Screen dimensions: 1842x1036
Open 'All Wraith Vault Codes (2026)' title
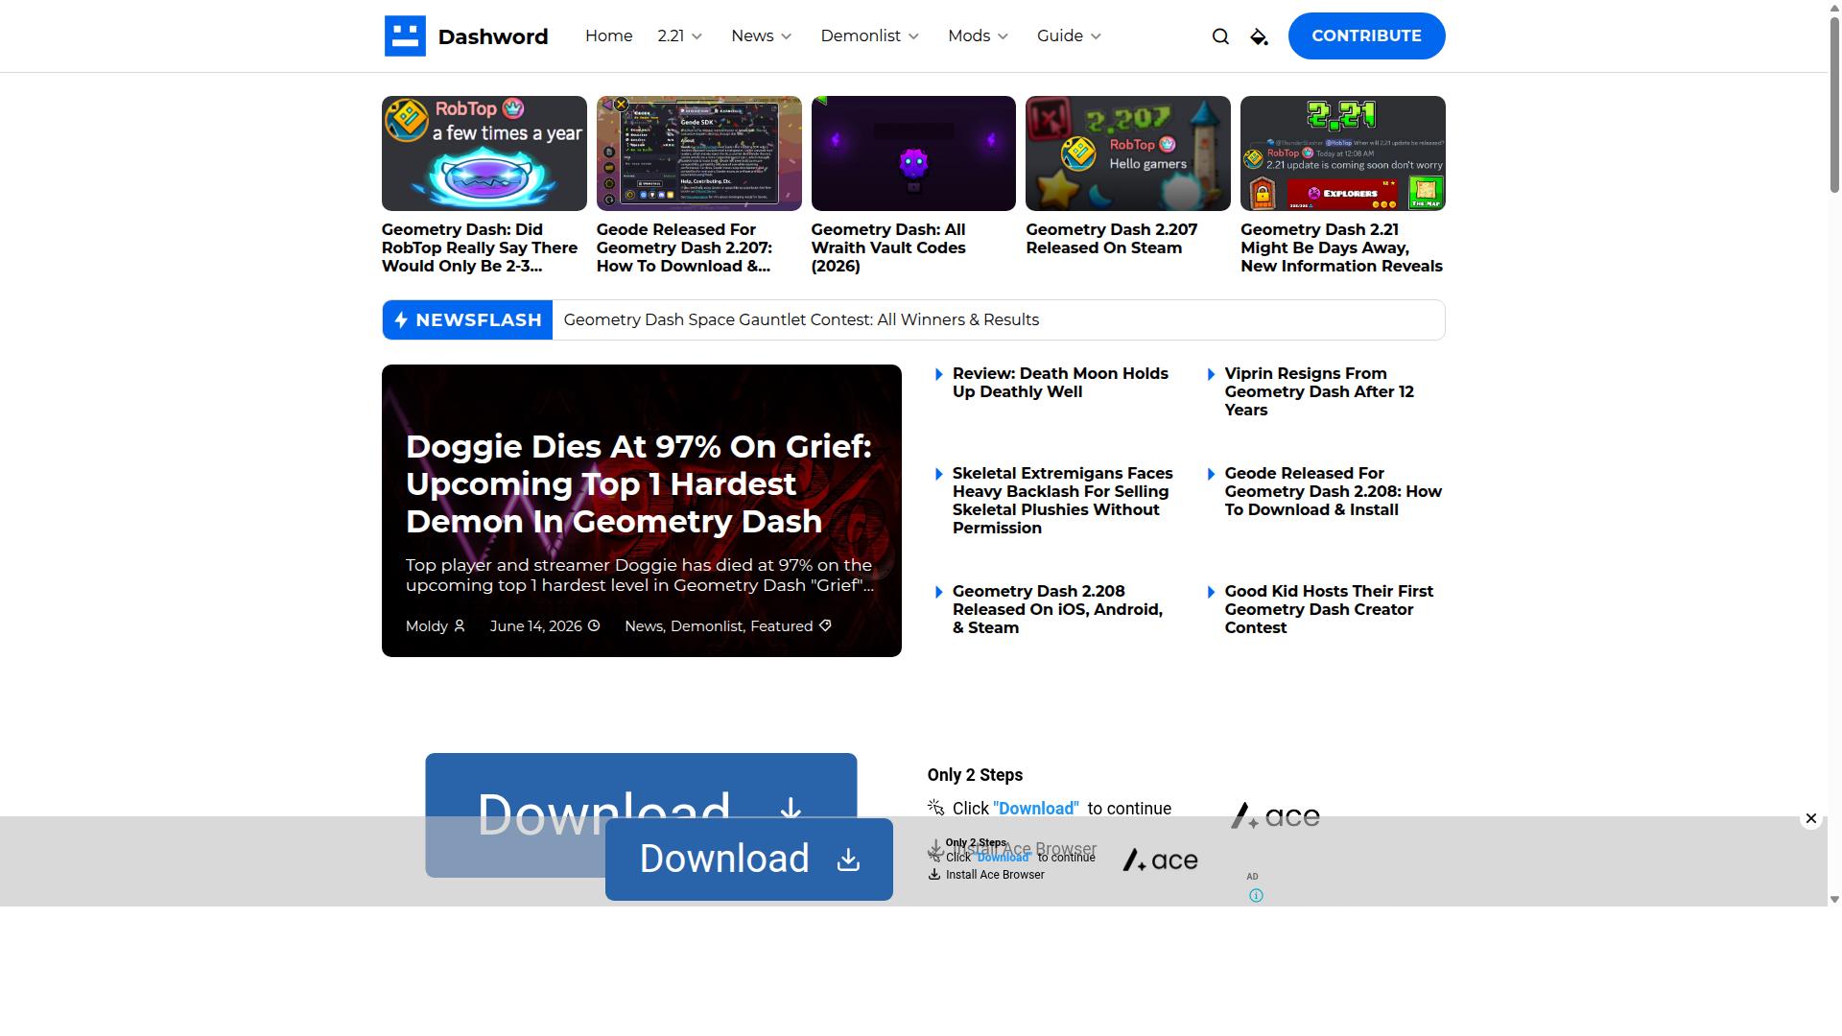point(888,248)
